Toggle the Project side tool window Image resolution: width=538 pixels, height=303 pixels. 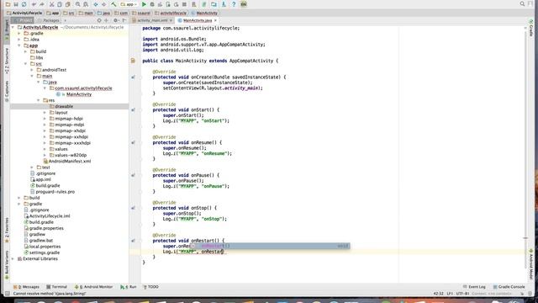point(7,31)
